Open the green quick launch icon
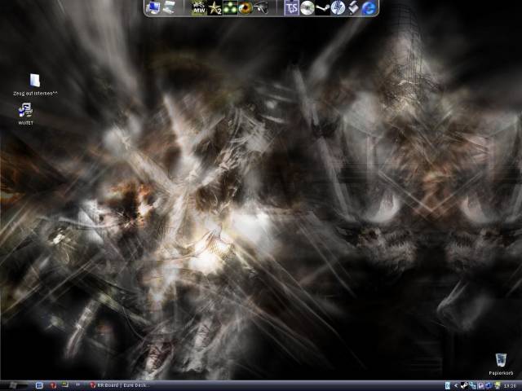This screenshot has height=391, width=522. [x=65, y=385]
